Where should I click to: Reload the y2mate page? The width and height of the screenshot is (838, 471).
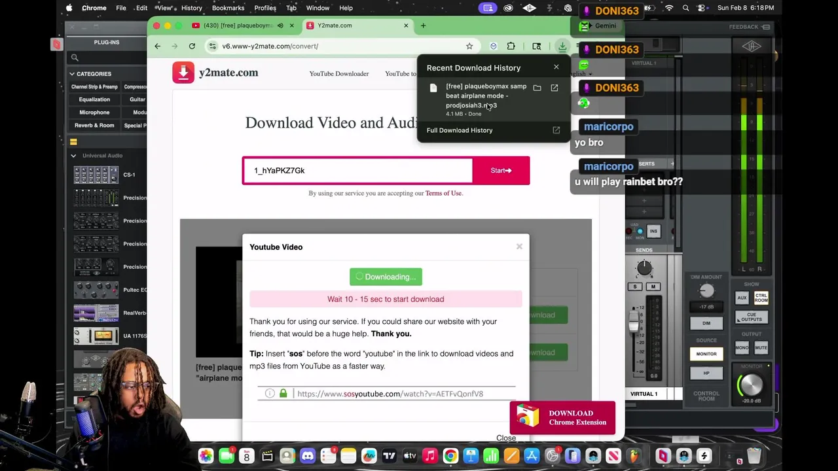(x=192, y=46)
